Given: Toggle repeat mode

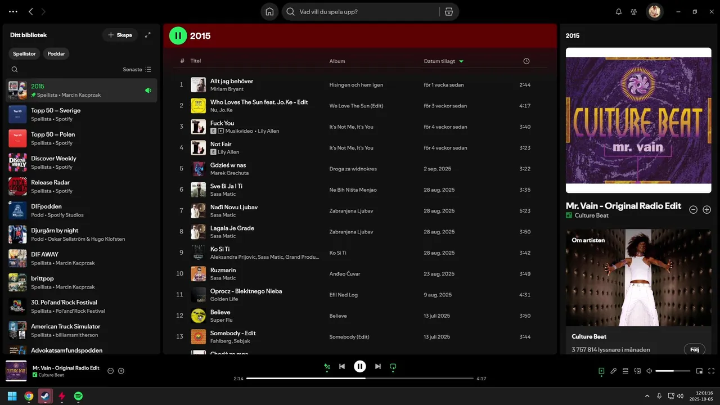Looking at the screenshot, I should [393, 367].
